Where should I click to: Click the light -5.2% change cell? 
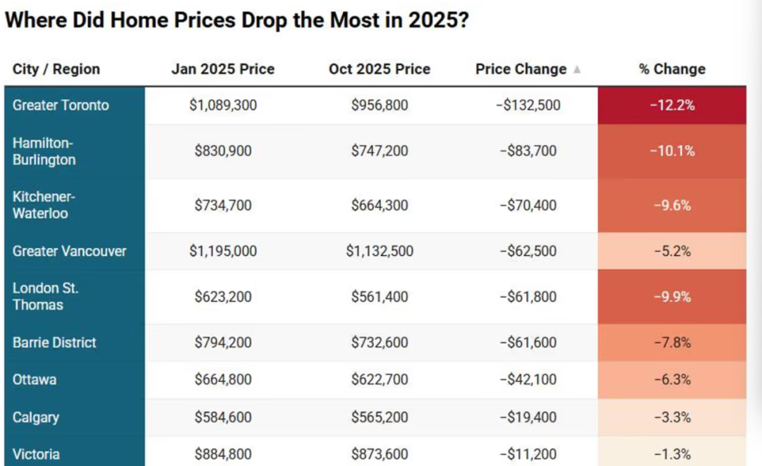point(672,251)
